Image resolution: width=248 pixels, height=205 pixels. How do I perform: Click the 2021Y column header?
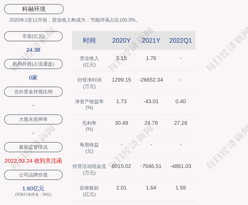tap(151, 41)
